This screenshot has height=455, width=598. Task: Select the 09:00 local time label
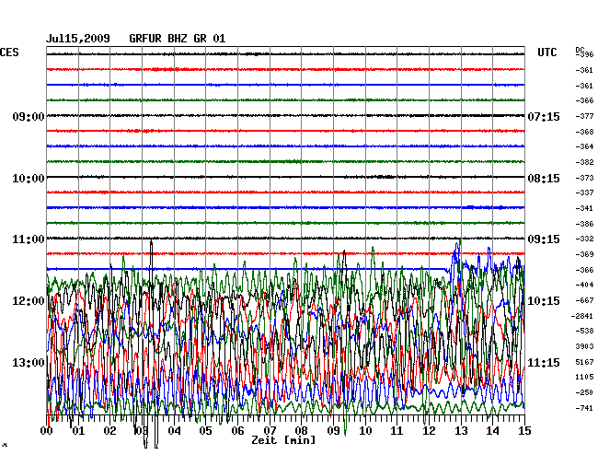29,116
